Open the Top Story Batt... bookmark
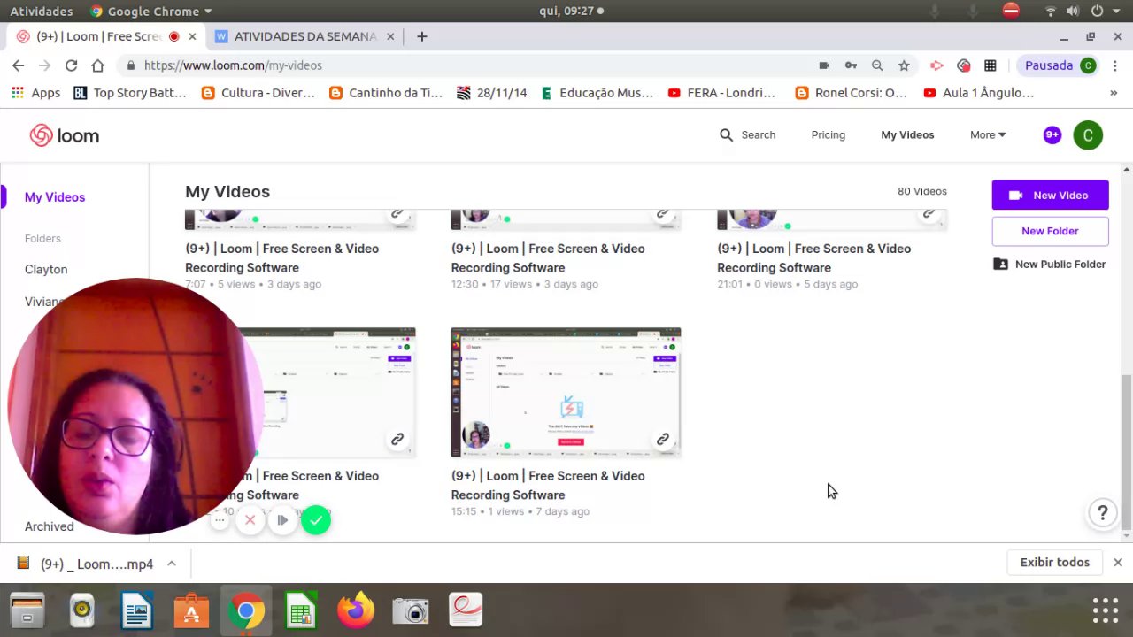The width and height of the screenshot is (1133, 637). pos(130,93)
